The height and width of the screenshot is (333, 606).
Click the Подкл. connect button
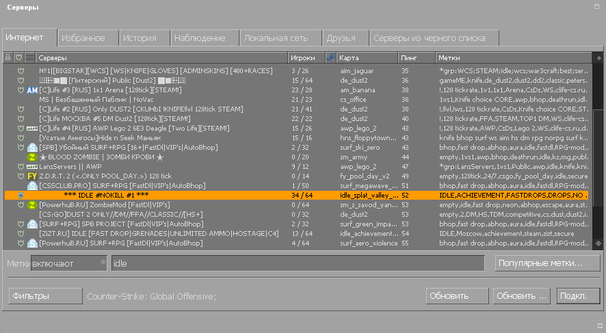(579, 296)
